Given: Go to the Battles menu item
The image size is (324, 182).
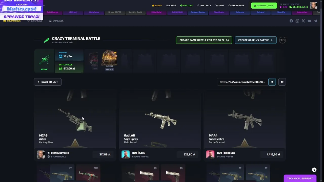Looking at the screenshot, I should (x=186, y=6).
